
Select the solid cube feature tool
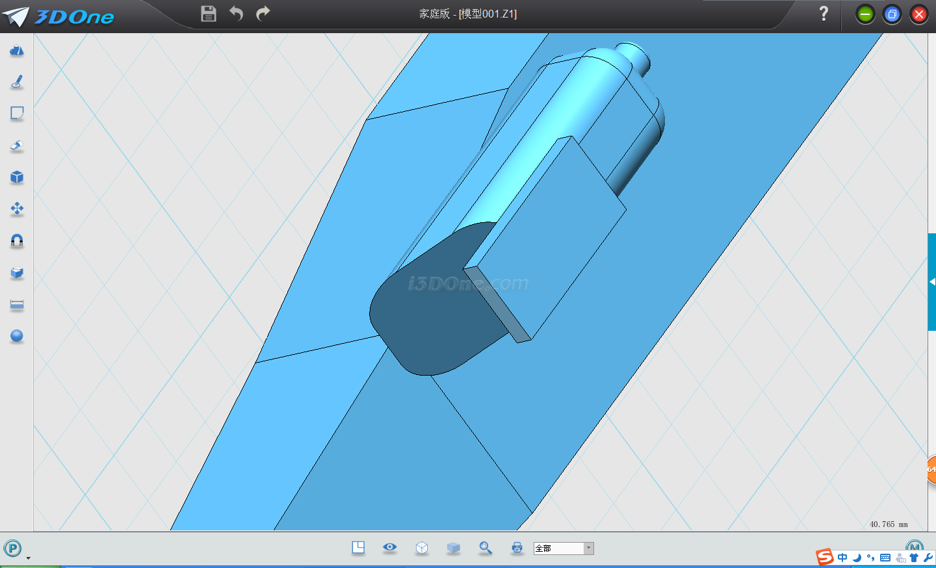pyautogui.click(x=17, y=177)
